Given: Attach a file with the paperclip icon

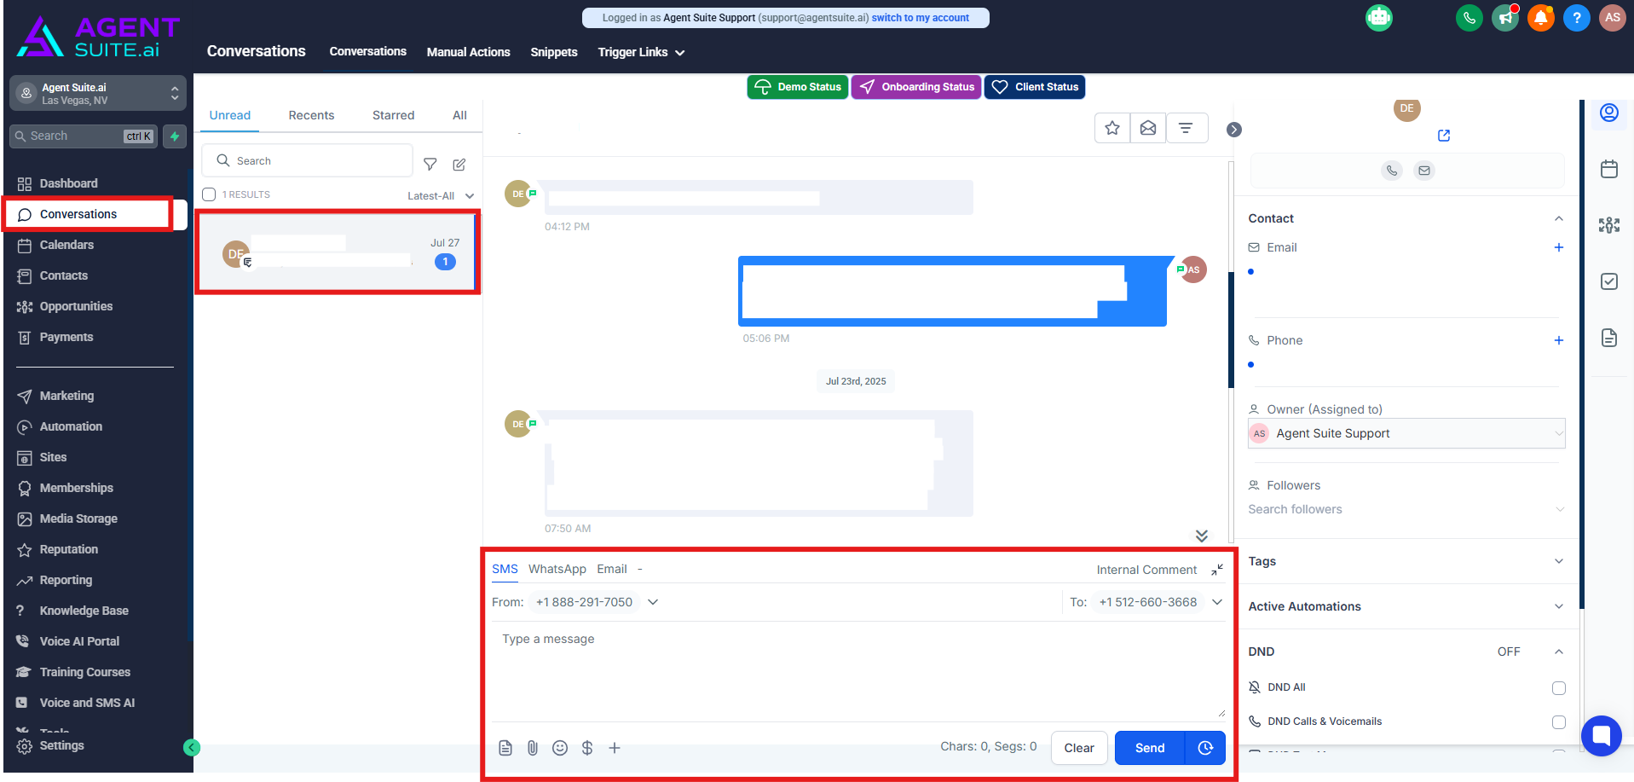Looking at the screenshot, I should tap(533, 748).
